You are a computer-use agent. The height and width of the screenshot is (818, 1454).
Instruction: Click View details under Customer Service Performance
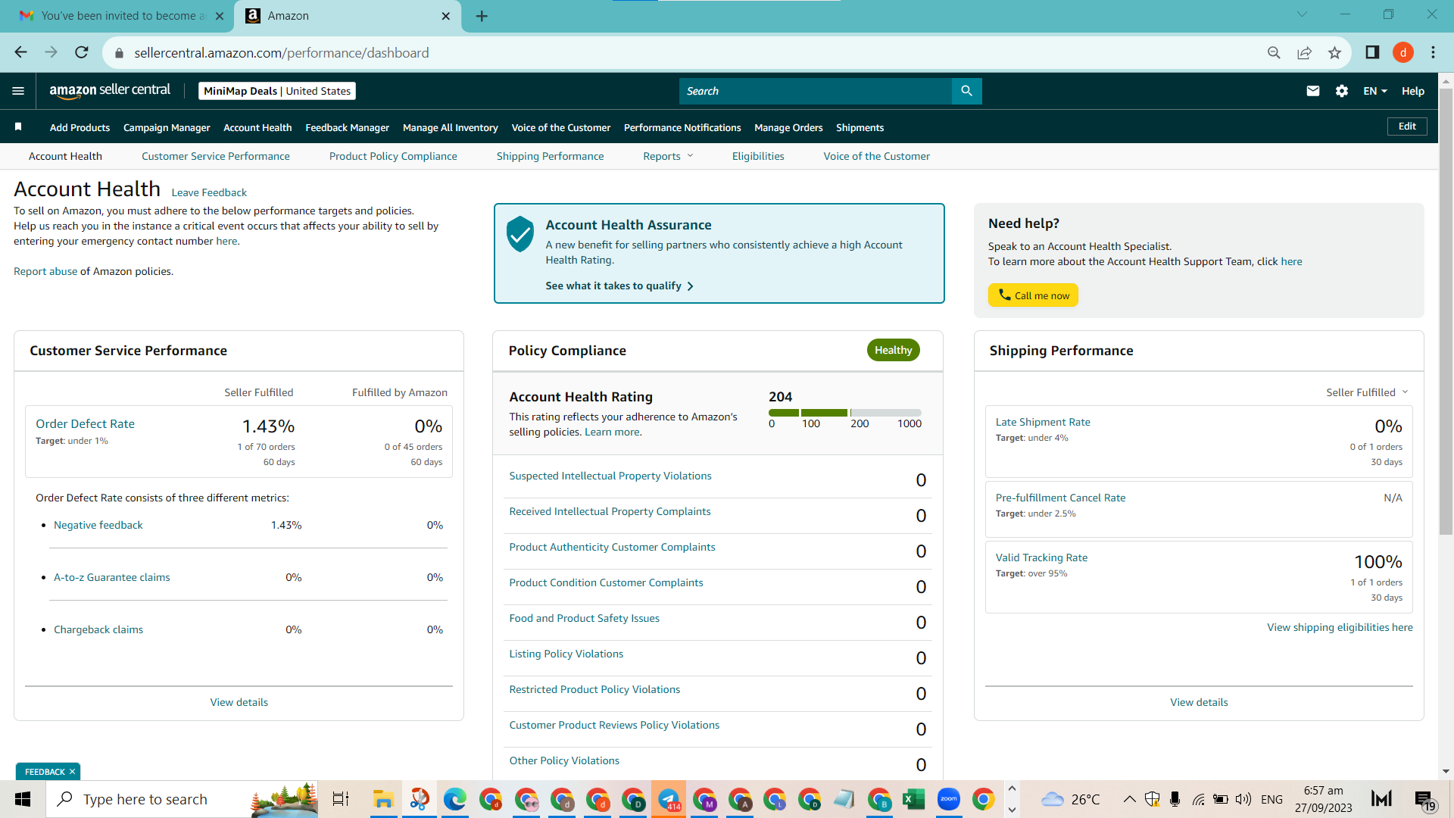[239, 702]
